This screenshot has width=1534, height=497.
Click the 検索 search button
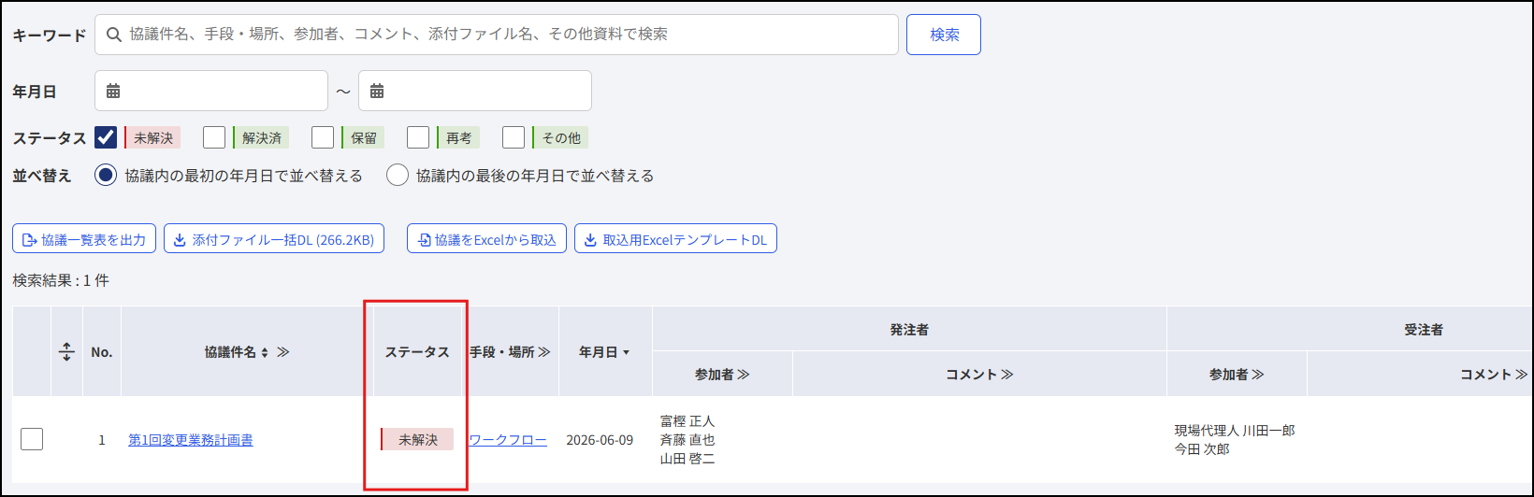pos(944,35)
